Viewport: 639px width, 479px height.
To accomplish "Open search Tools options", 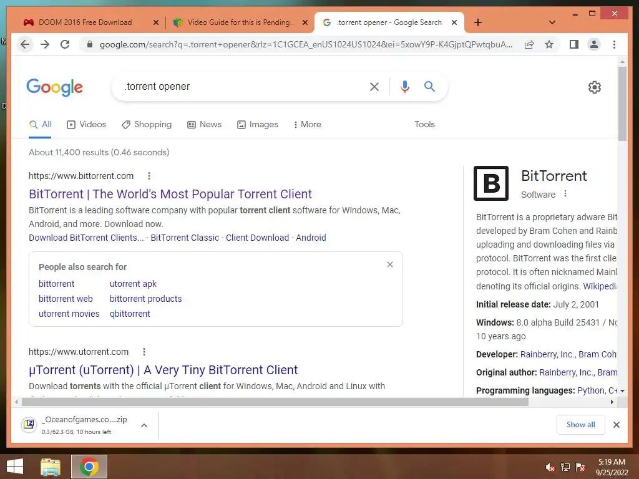I will click(424, 125).
